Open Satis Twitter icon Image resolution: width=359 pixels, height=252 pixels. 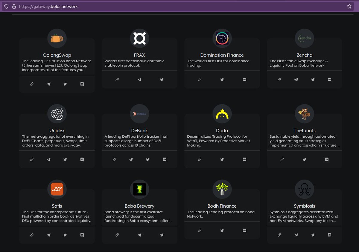(65, 235)
